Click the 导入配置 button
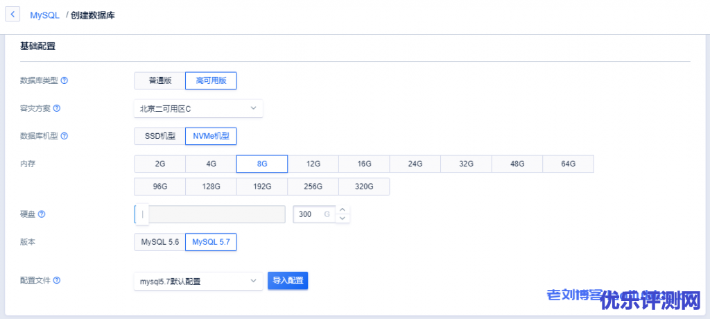This screenshot has height=319, width=710. [x=288, y=281]
